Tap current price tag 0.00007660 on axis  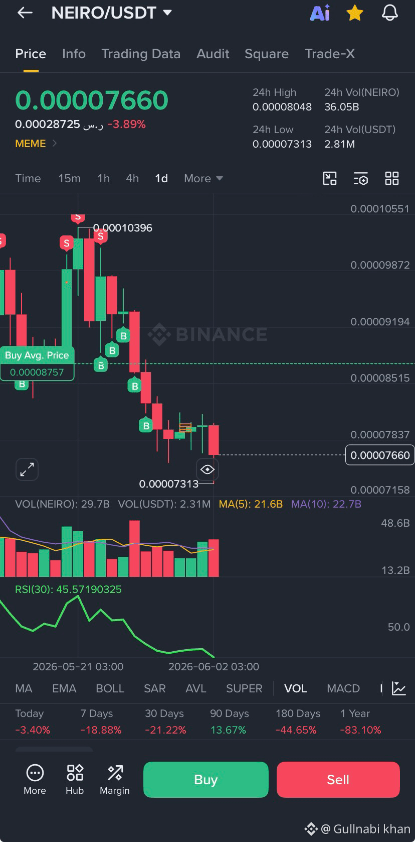pos(380,455)
